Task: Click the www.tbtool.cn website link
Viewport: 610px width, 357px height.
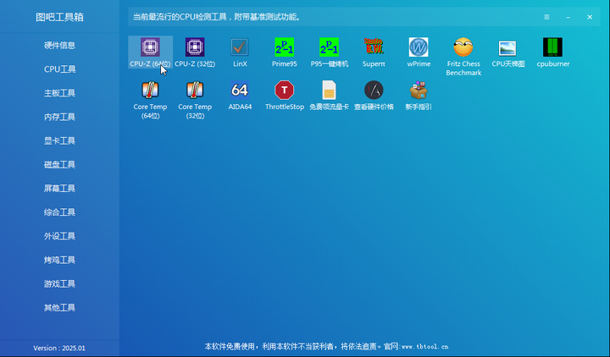Action: [424, 347]
